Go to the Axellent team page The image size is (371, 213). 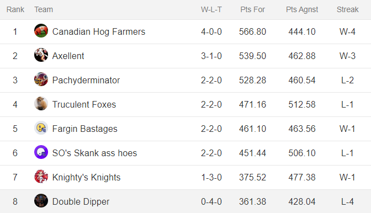(x=68, y=56)
